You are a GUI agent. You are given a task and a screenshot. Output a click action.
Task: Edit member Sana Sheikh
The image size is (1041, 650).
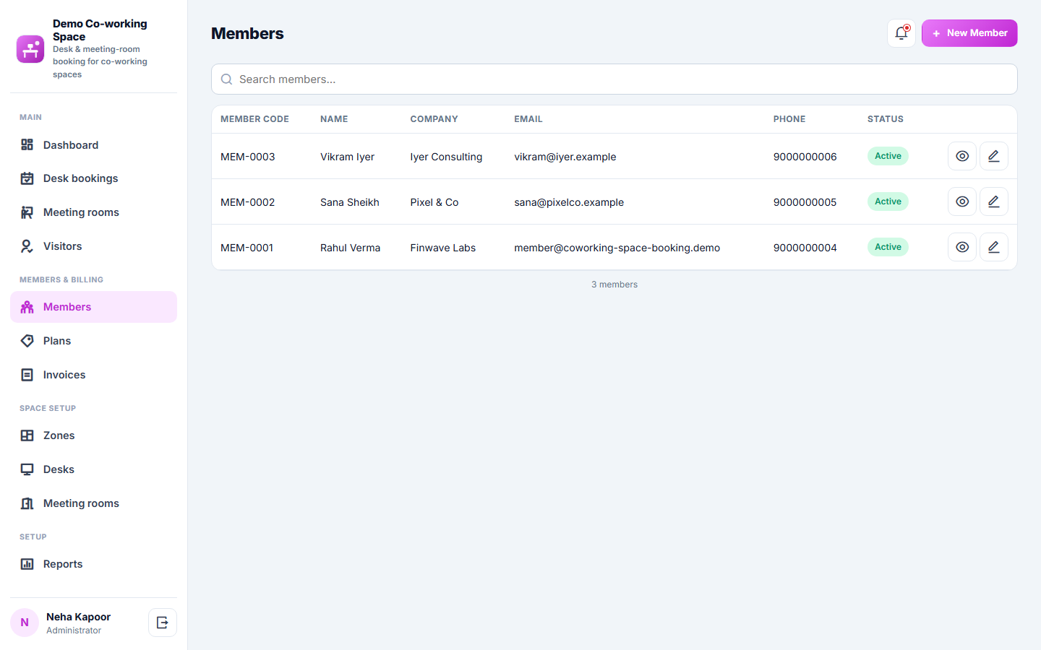point(994,201)
